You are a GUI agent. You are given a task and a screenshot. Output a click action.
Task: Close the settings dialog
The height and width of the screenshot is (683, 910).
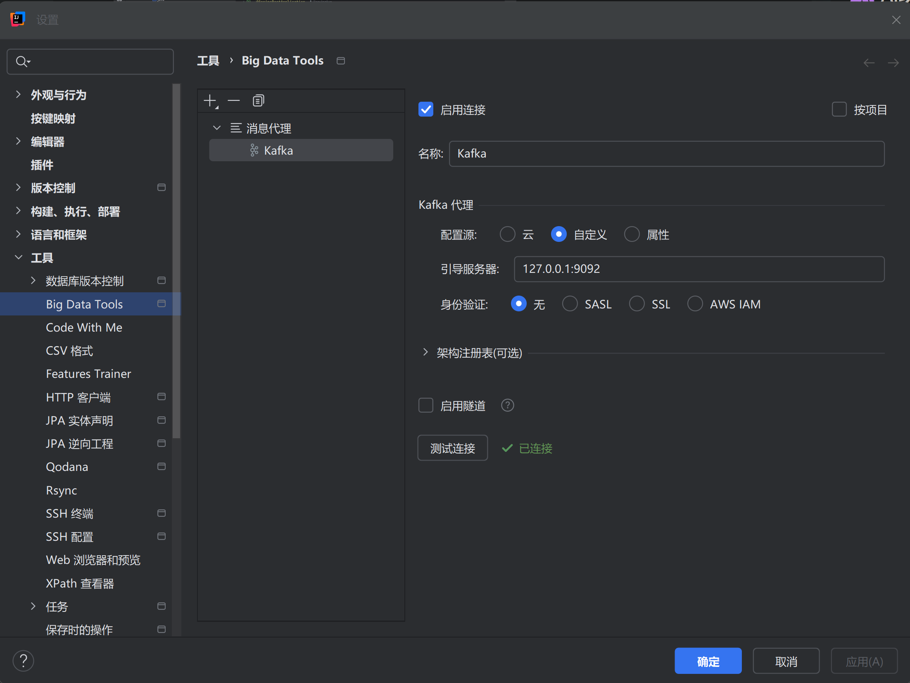click(896, 20)
